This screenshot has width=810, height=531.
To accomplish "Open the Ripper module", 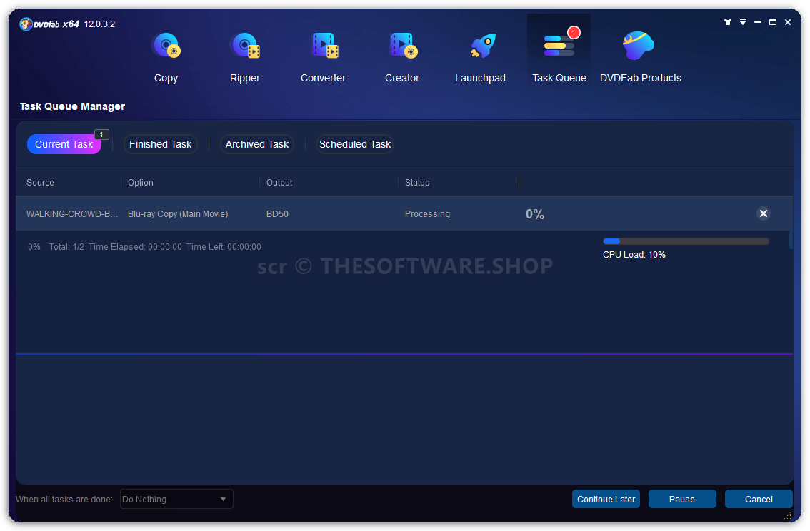I will pos(245,57).
